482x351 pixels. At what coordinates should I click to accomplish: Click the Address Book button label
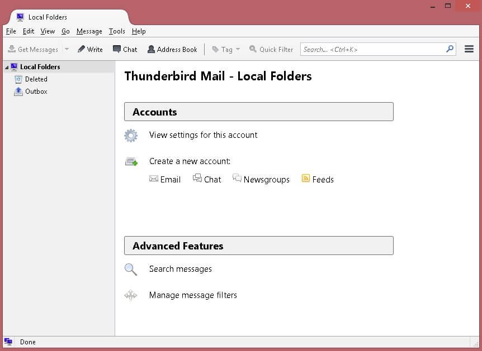tap(177, 50)
